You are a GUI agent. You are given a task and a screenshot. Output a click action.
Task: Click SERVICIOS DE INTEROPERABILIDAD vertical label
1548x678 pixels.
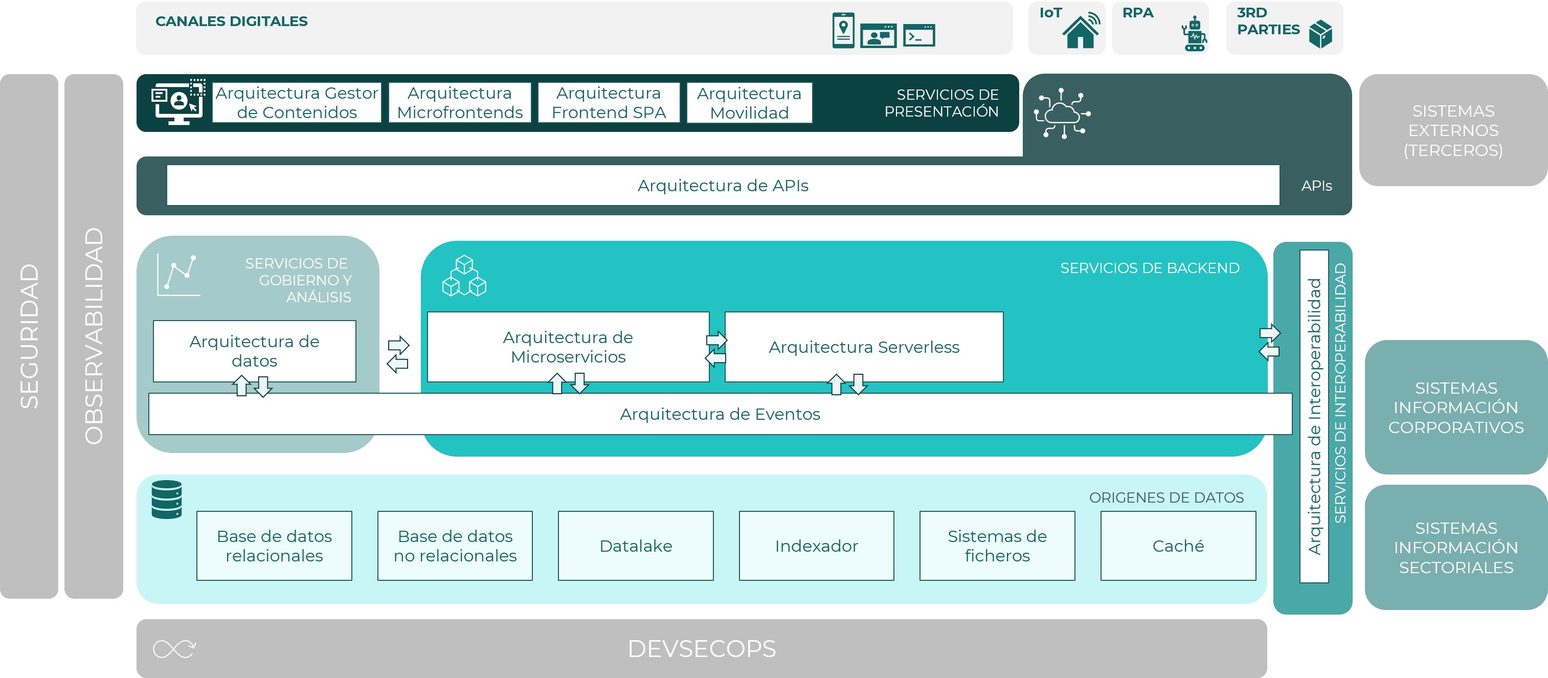1341,393
